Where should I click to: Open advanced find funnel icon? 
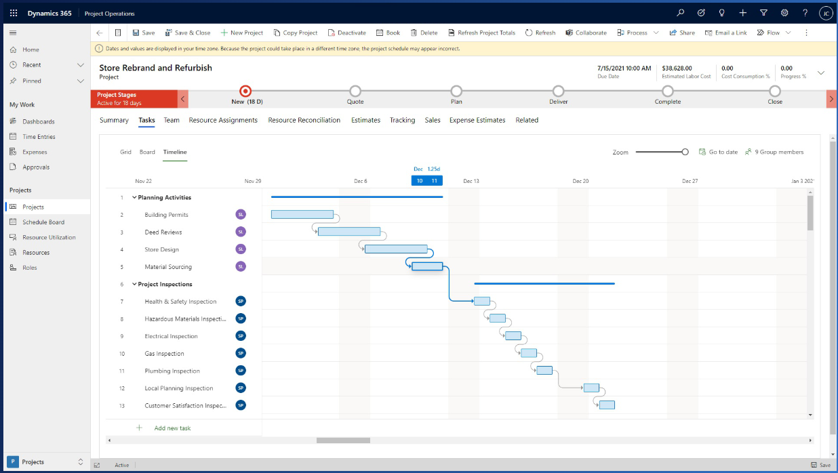pos(763,13)
